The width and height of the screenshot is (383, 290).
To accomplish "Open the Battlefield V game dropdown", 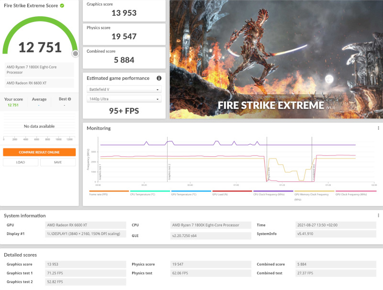I will coord(124,89).
